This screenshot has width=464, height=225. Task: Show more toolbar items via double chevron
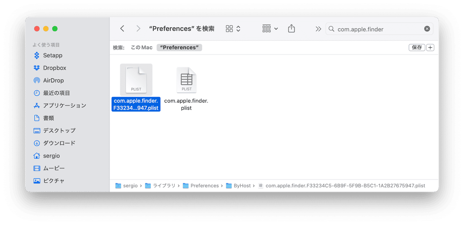(x=318, y=29)
